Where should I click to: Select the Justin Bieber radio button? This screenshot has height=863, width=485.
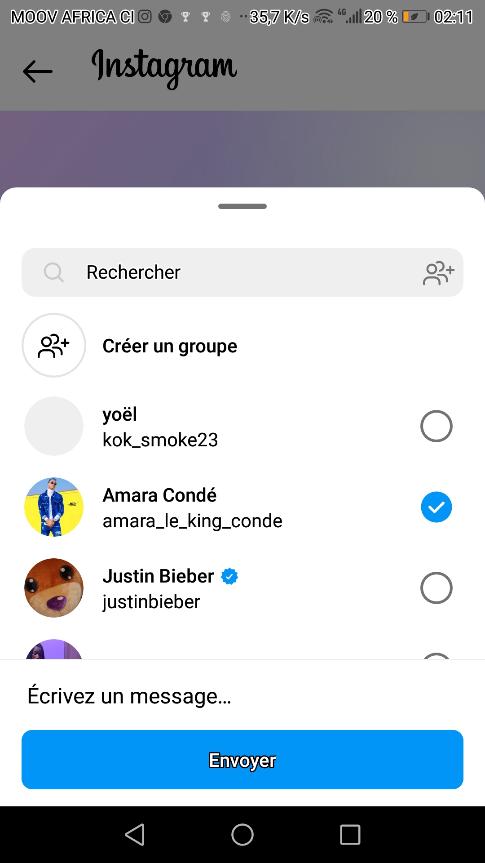coord(436,588)
